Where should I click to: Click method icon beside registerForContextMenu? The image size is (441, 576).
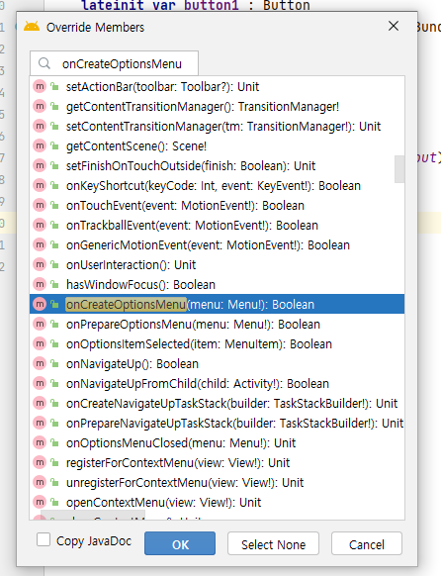(x=40, y=462)
